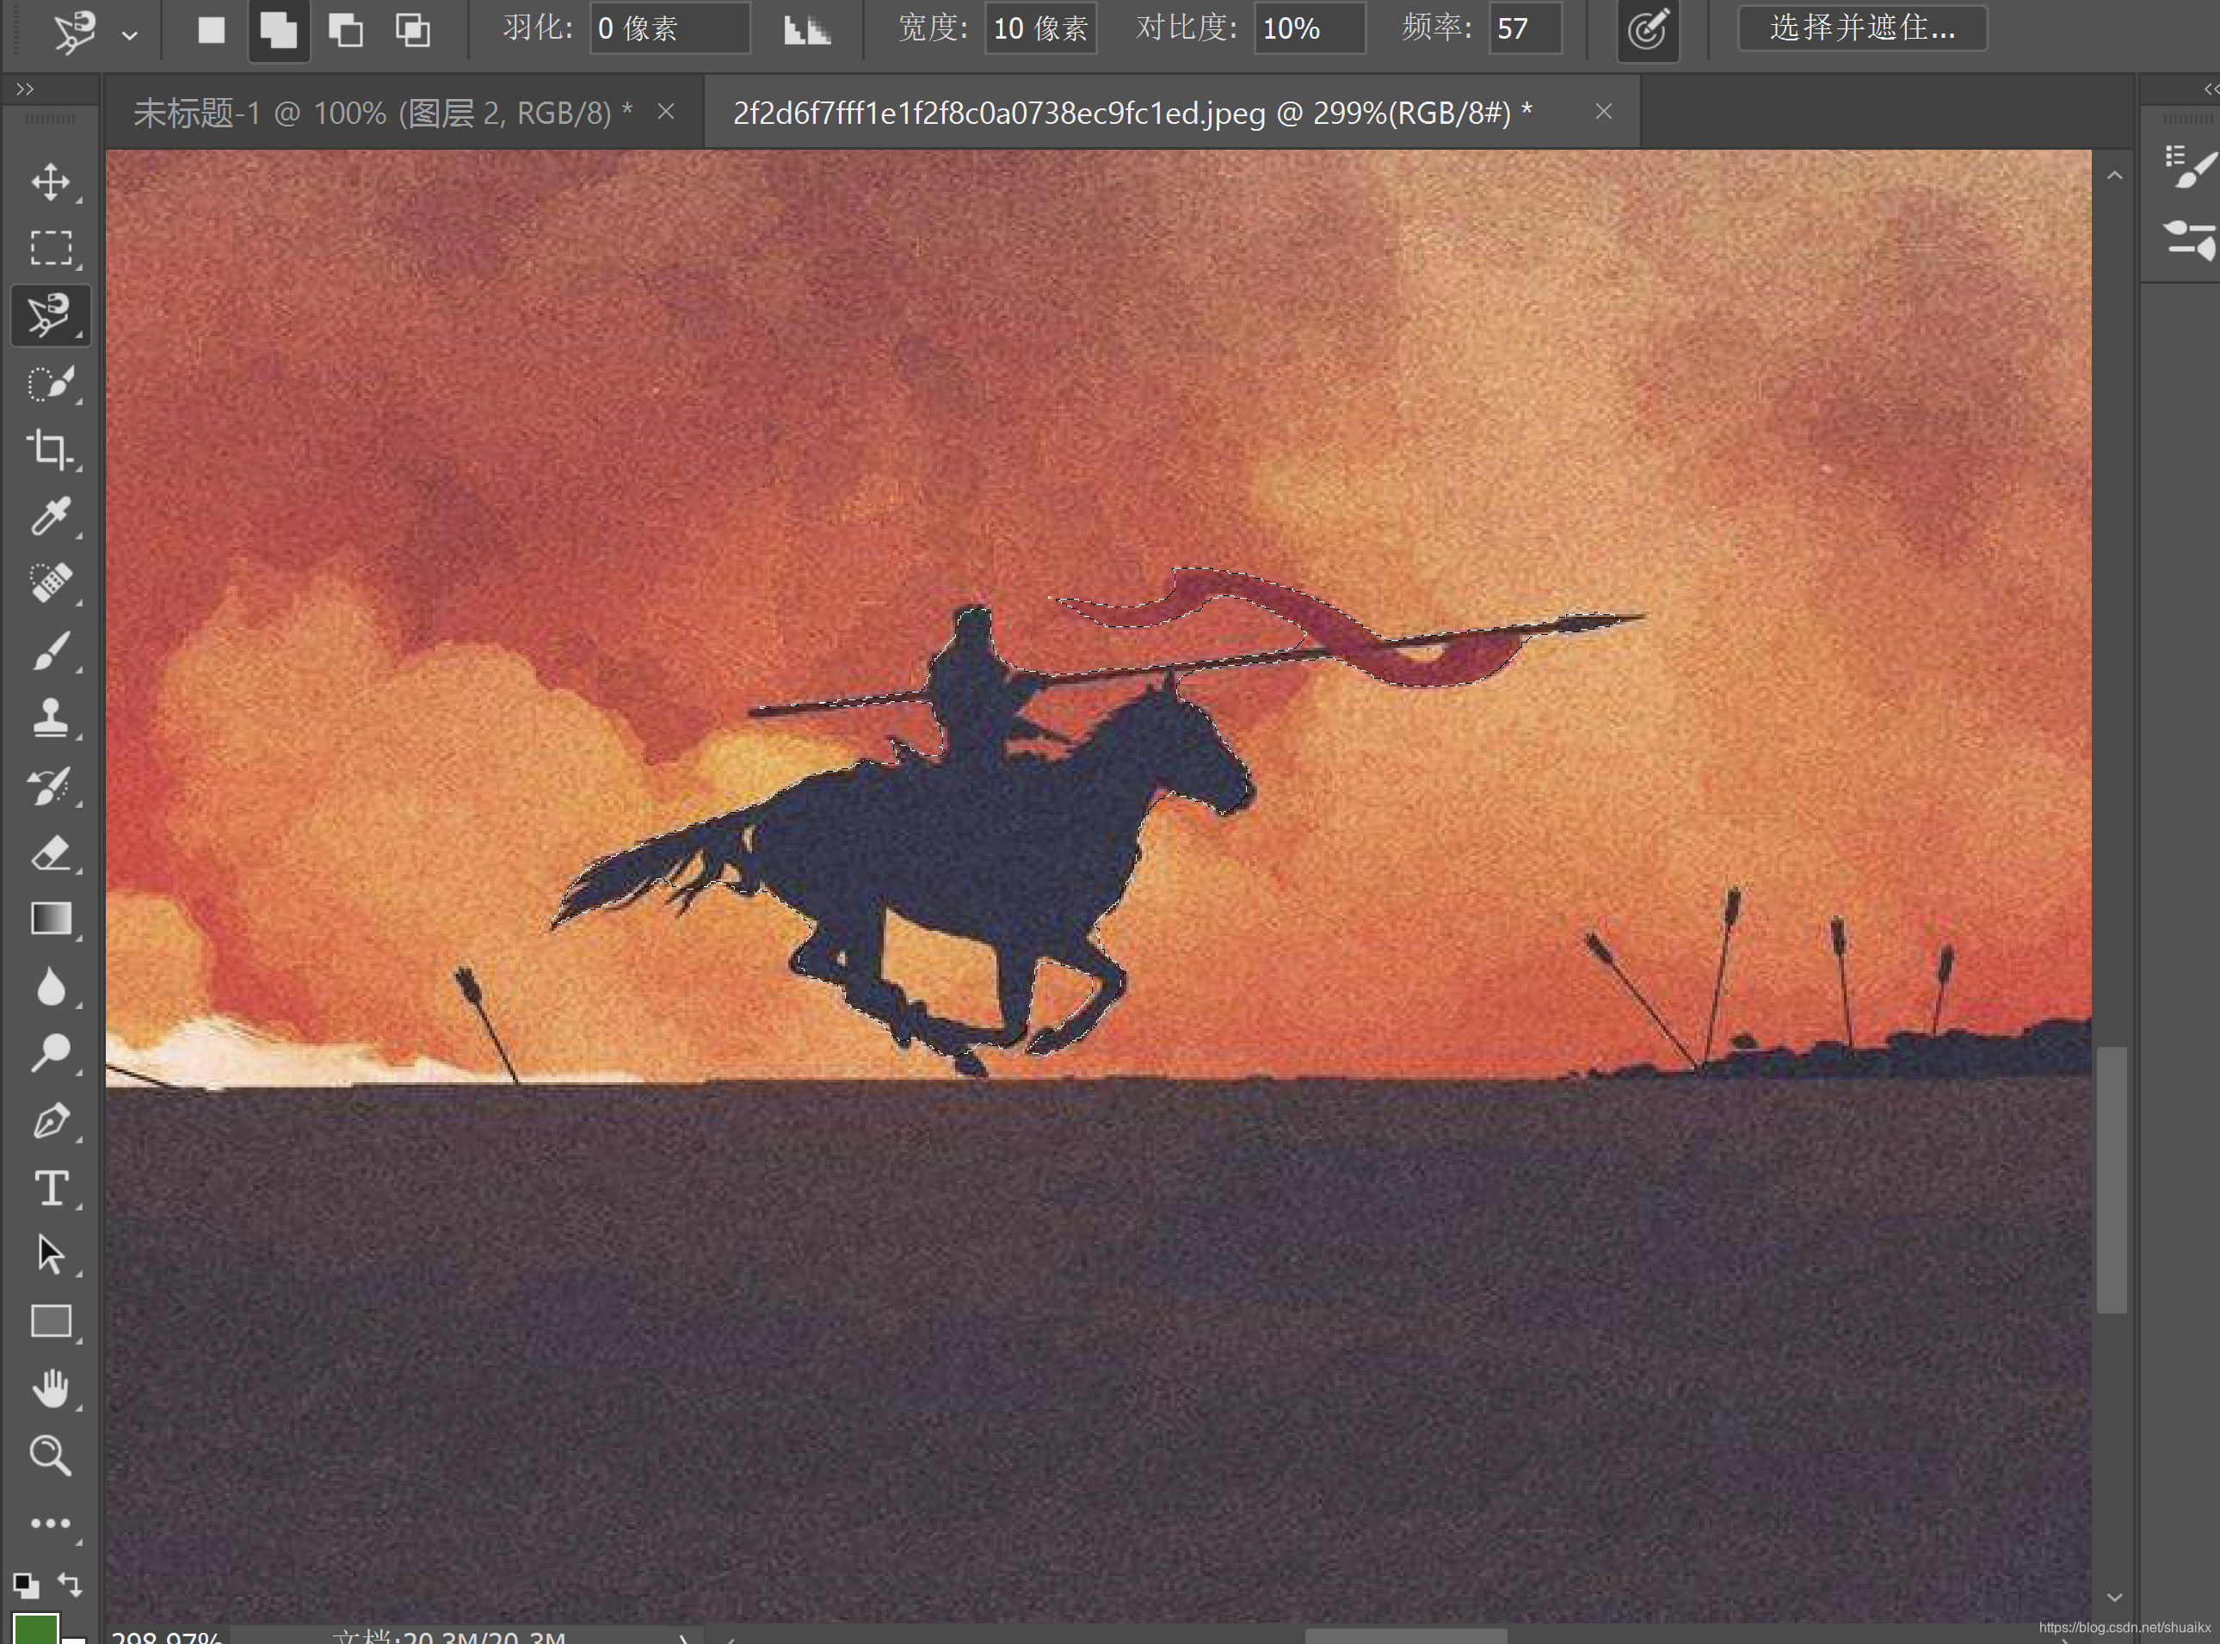Image resolution: width=2220 pixels, height=1644 pixels.
Task: Select the Zoom magnifier tool
Action: tap(50, 1455)
